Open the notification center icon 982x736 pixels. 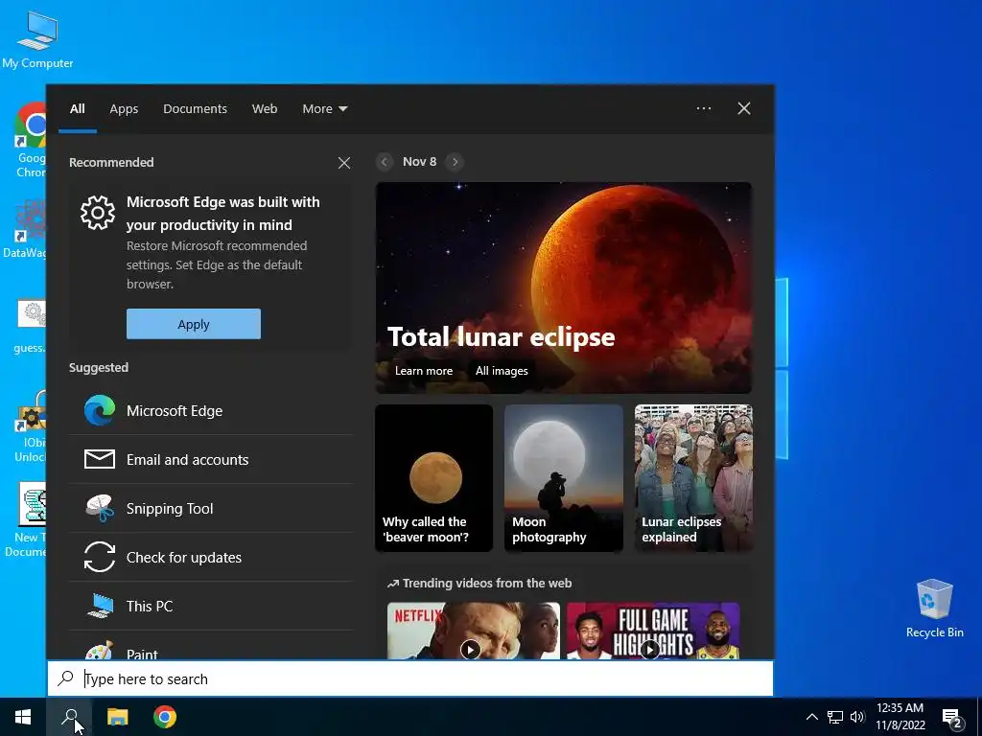pyautogui.click(x=952, y=717)
